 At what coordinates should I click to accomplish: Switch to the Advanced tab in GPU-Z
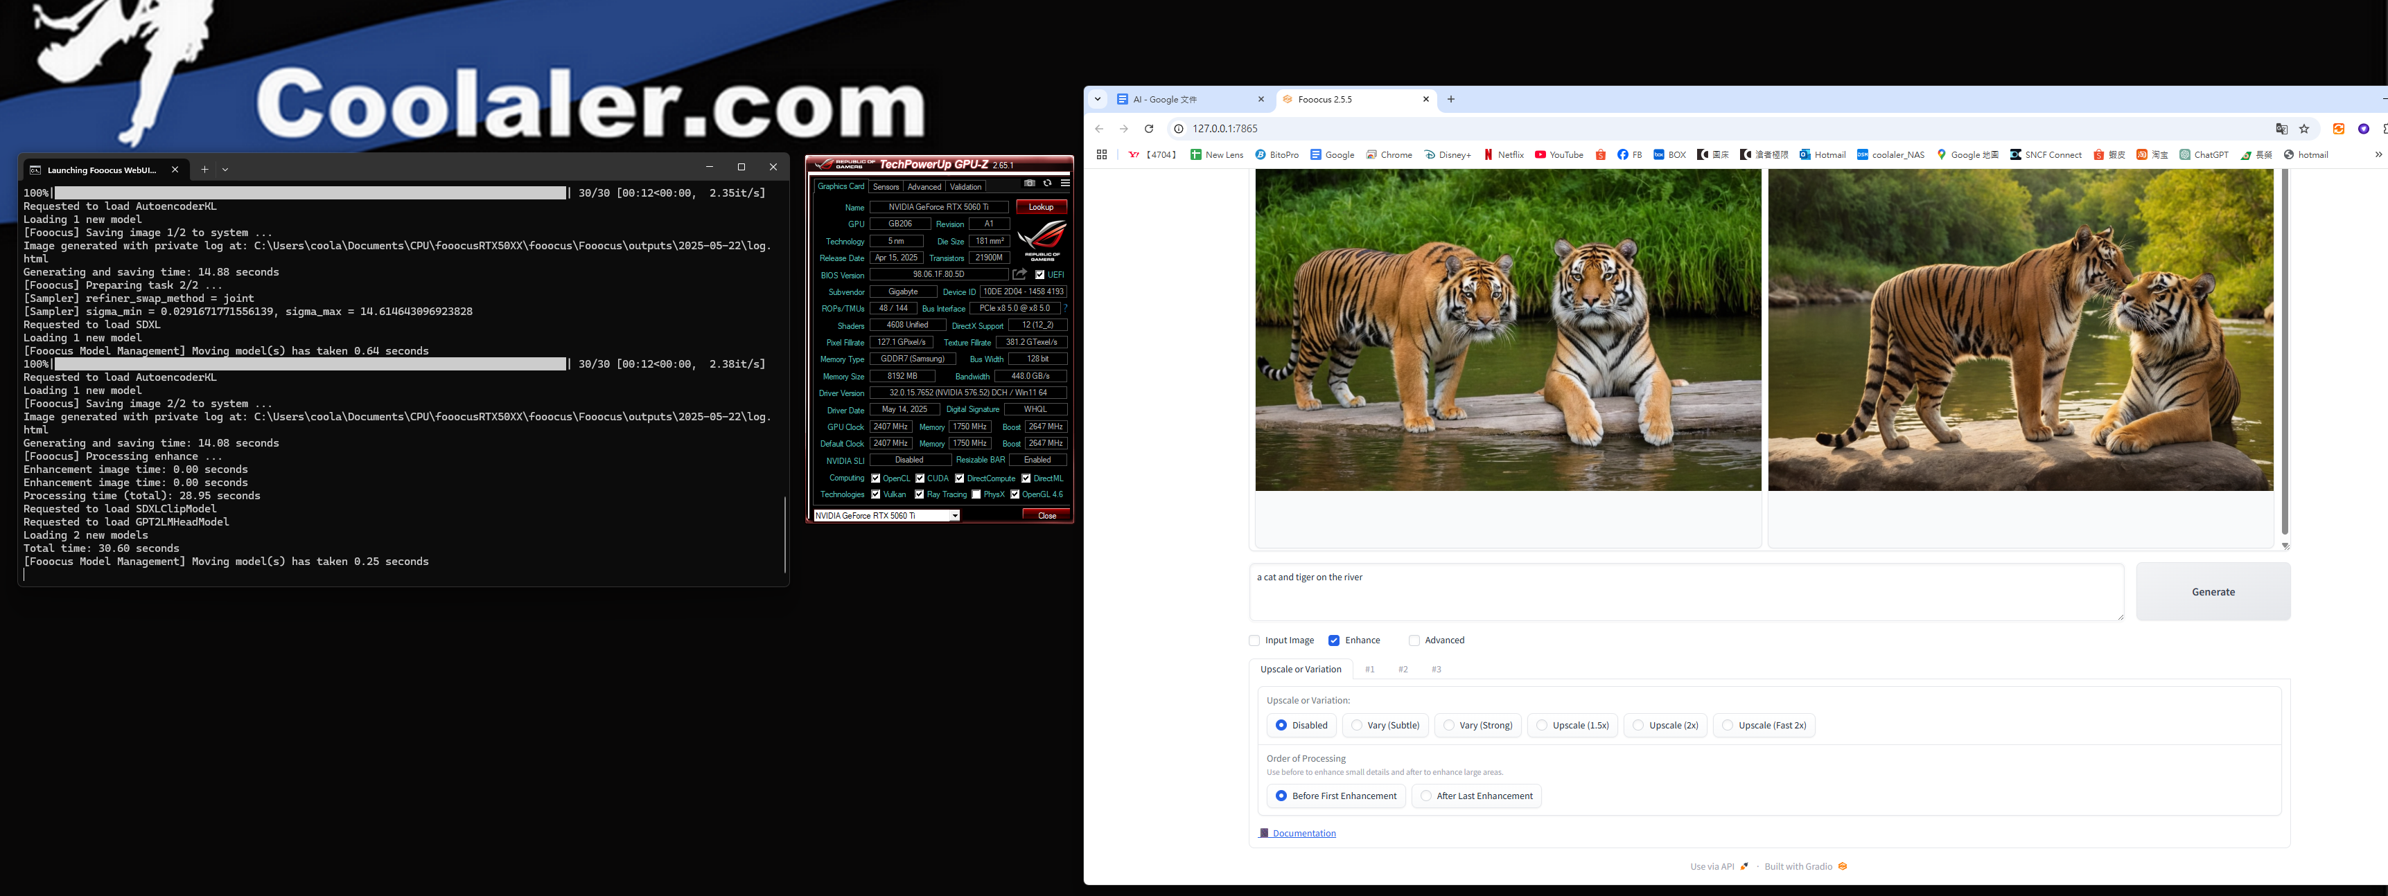coord(924,186)
